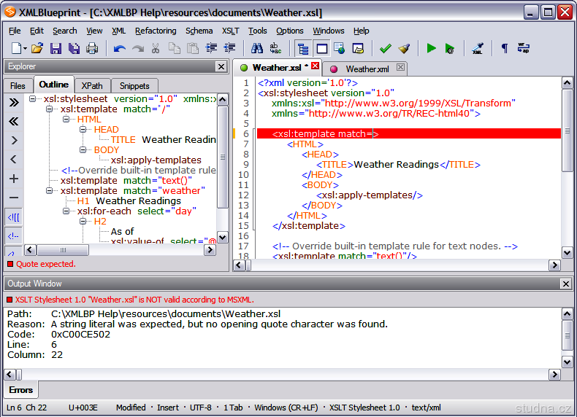Collapse the xsl:for-each node in outline
The width and height of the screenshot is (577, 417).
[67, 211]
